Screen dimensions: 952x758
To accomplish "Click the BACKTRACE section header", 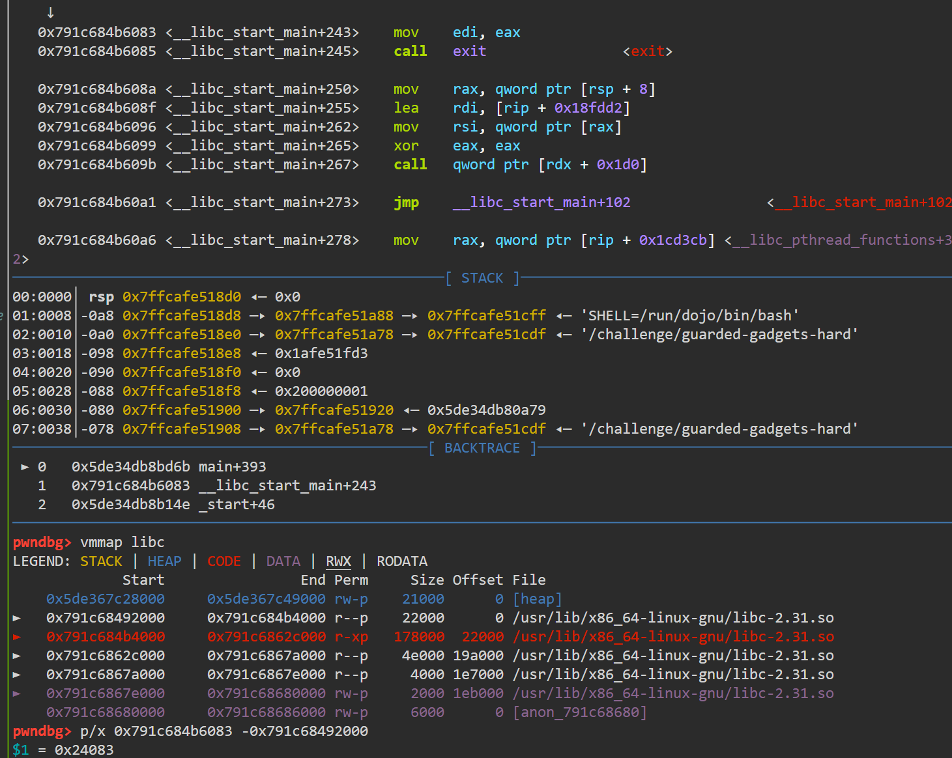I will (482, 448).
